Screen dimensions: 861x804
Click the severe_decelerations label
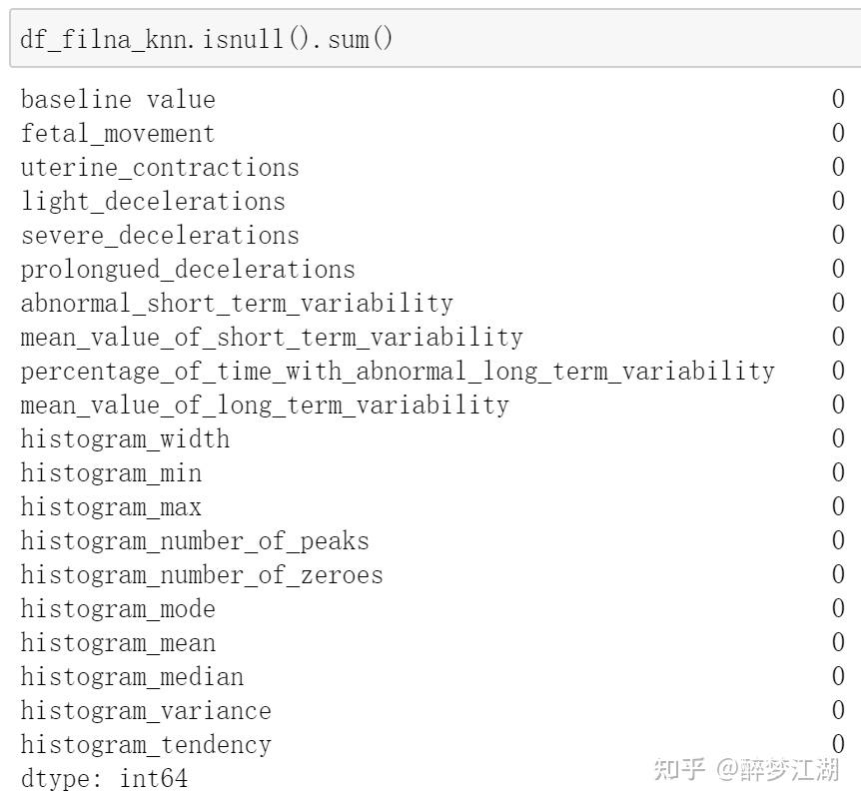pyautogui.click(x=160, y=236)
